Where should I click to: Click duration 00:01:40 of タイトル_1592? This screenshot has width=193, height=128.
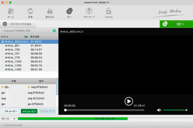point(36,70)
